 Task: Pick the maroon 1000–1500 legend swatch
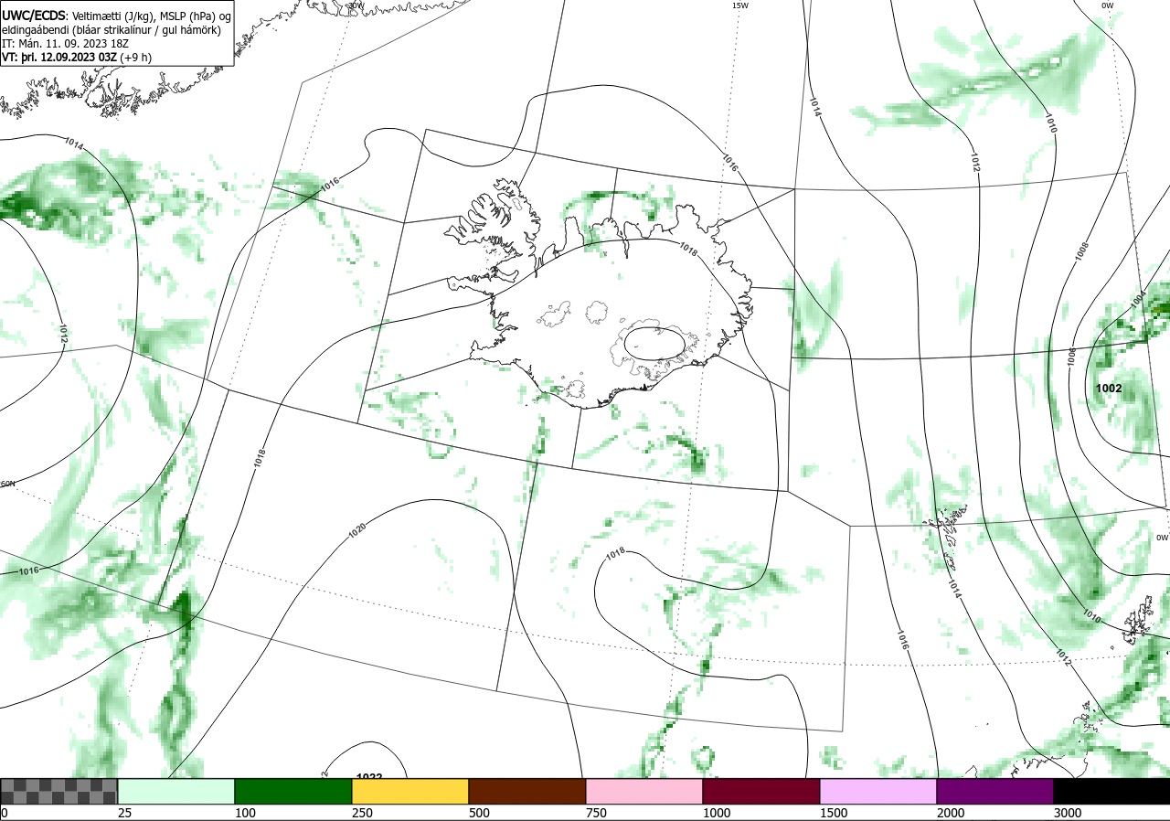click(x=761, y=791)
